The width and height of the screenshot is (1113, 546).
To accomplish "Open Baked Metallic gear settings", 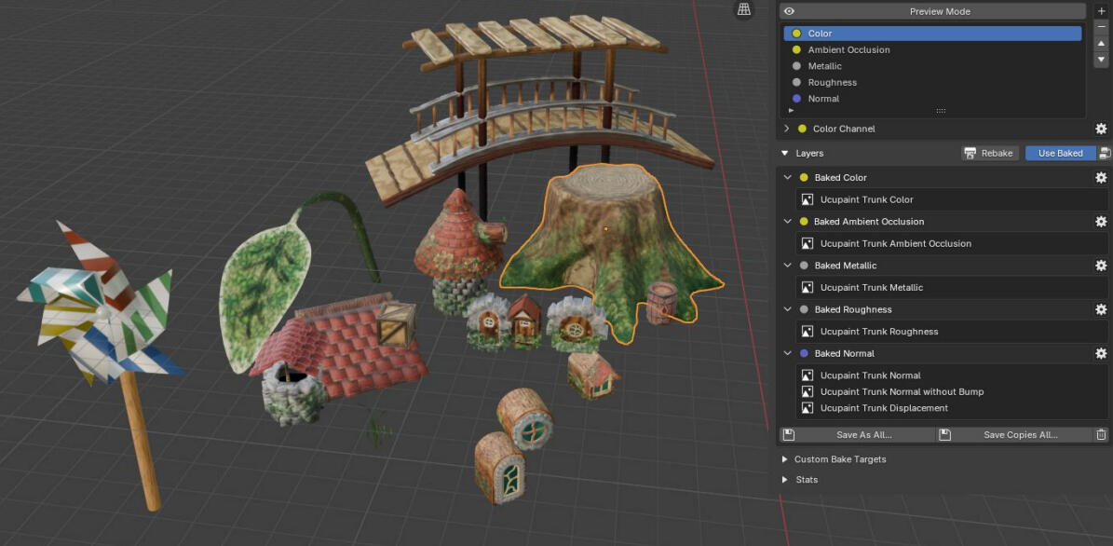I will 1101,266.
